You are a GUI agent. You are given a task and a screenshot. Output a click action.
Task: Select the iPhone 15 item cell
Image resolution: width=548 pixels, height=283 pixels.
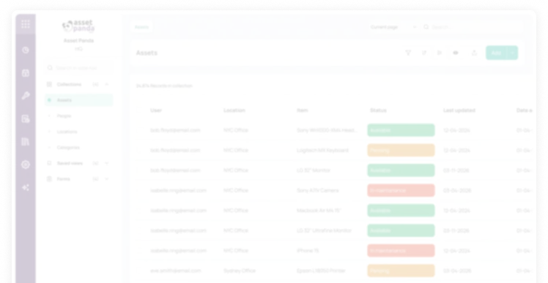308,251
